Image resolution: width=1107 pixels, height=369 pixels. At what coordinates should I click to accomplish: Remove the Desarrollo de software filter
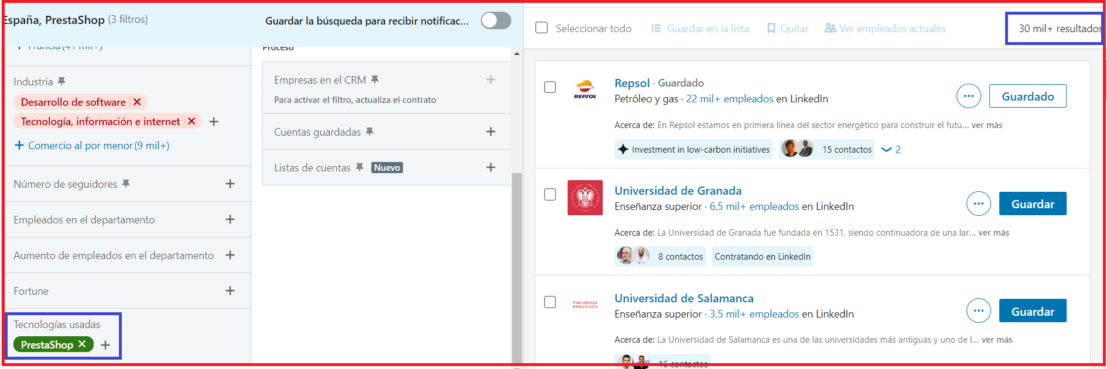pyautogui.click(x=137, y=102)
